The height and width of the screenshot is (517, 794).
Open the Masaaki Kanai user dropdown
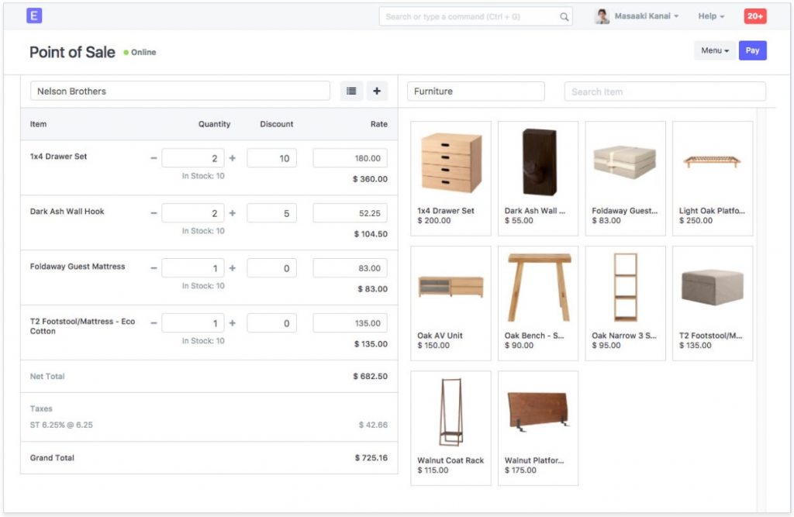(644, 16)
